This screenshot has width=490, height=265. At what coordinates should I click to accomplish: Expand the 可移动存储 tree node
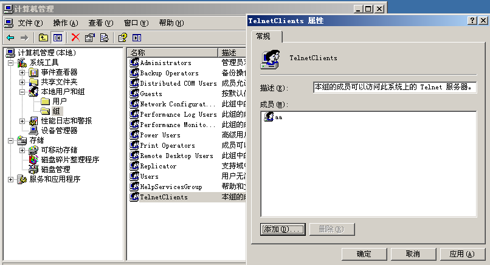point(22,150)
